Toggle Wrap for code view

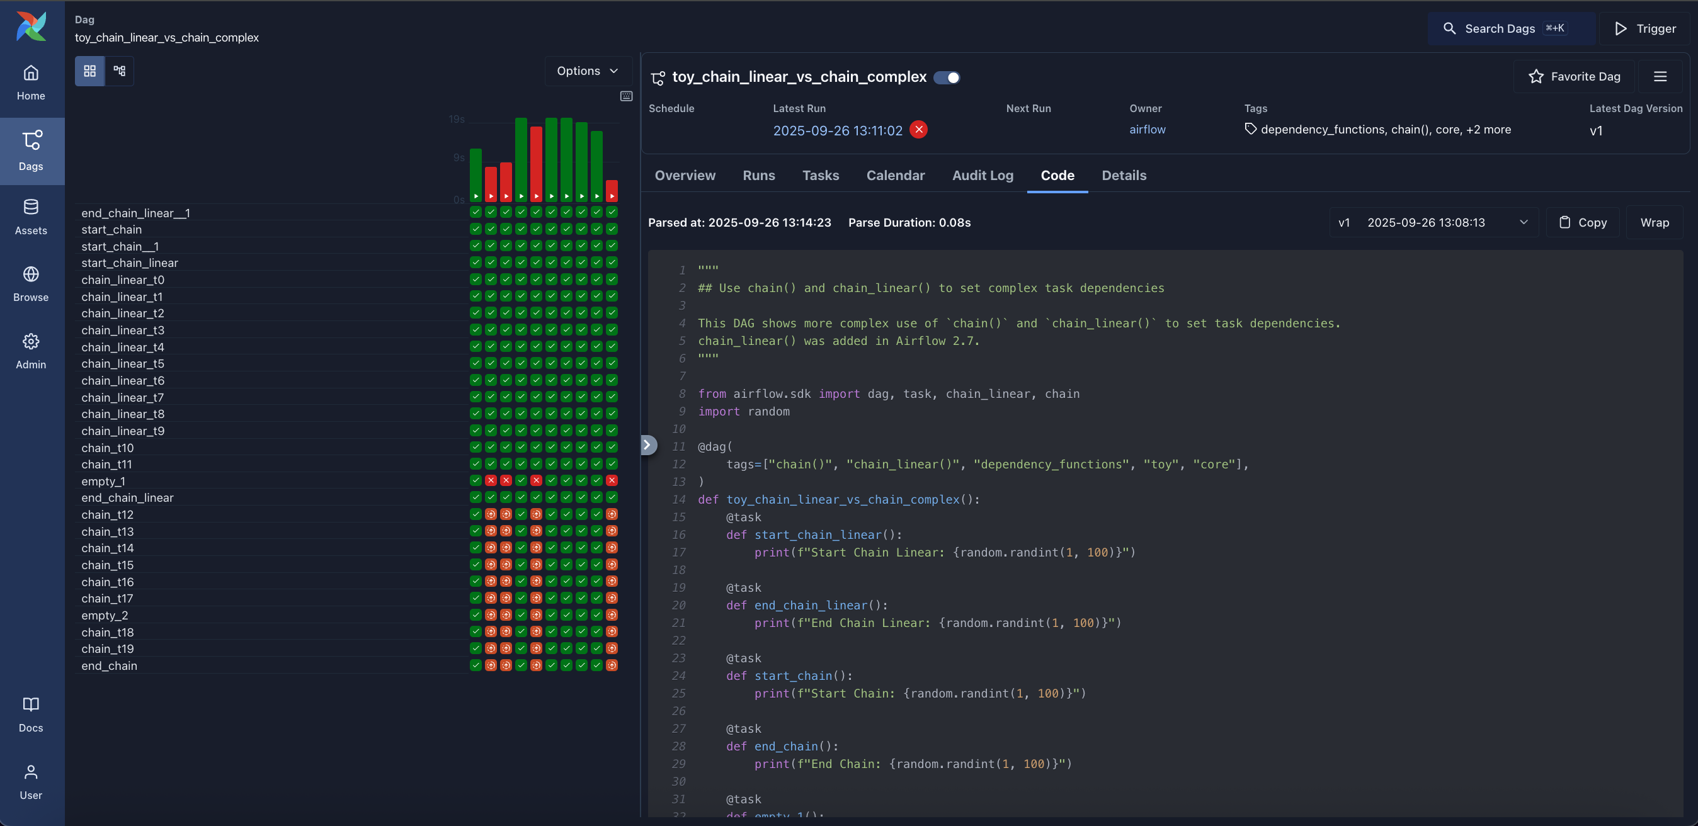click(1654, 223)
